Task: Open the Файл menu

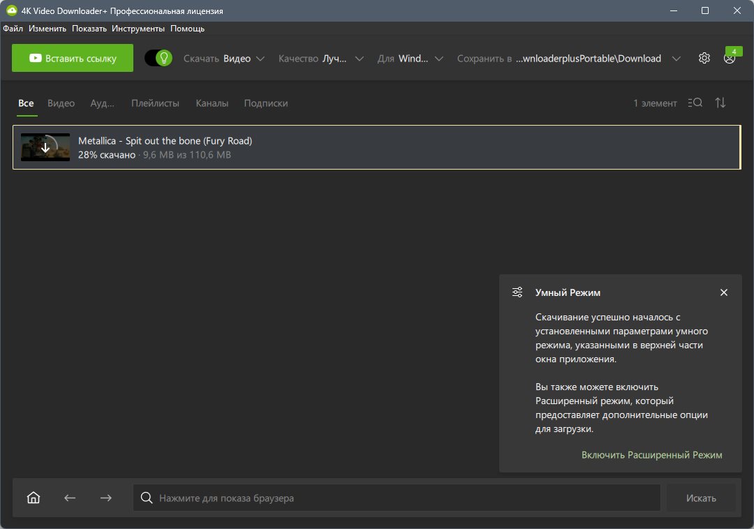Action: click(13, 29)
